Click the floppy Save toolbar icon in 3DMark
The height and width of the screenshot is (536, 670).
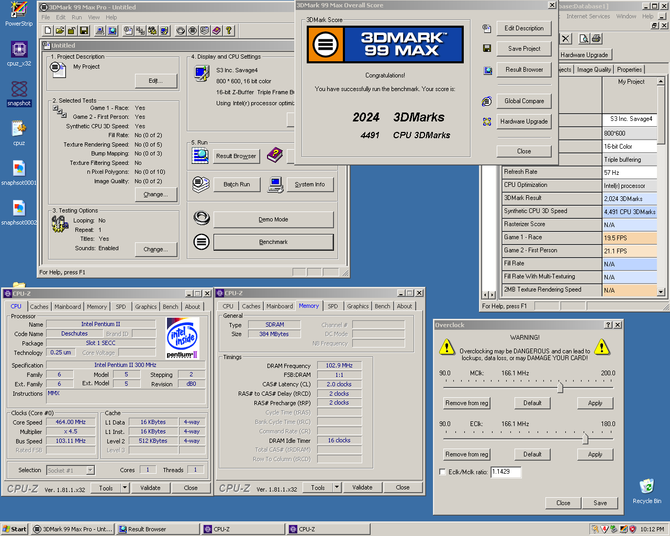point(72,30)
